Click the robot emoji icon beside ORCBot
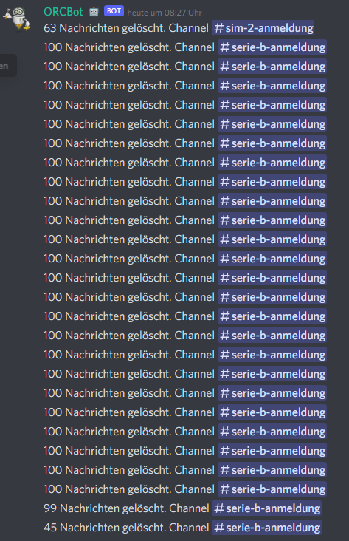 [94, 12]
